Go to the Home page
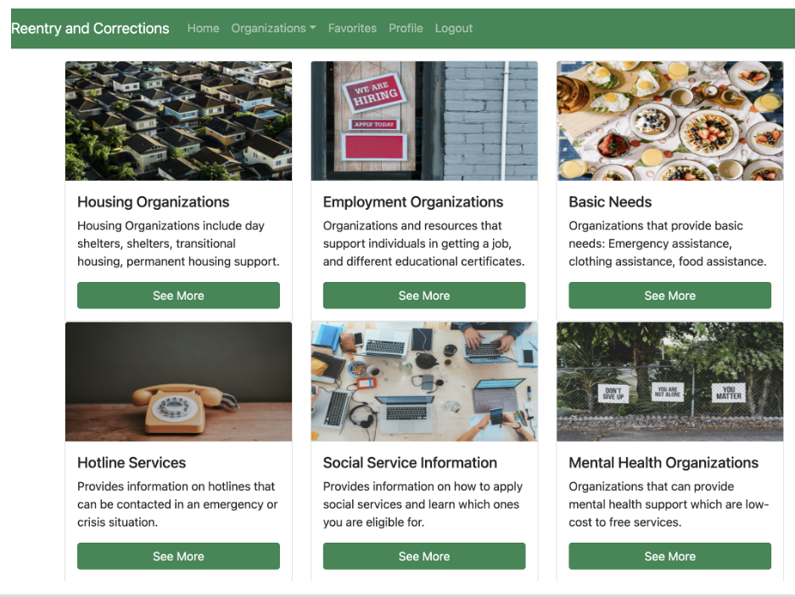Viewport: 795px width, 597px height. [x=203, y=28]
